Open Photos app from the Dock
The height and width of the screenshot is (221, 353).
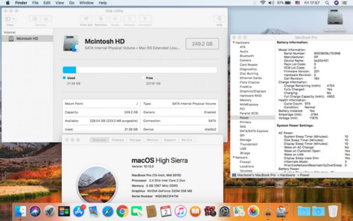coord(253,211)
